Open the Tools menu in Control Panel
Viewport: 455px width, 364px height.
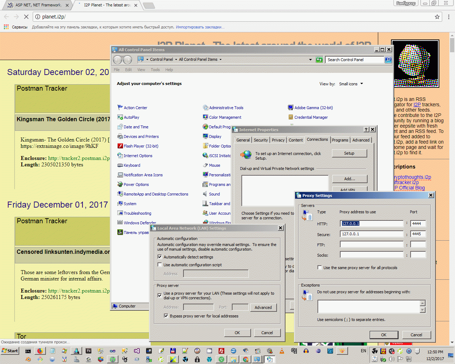point(155,70)
